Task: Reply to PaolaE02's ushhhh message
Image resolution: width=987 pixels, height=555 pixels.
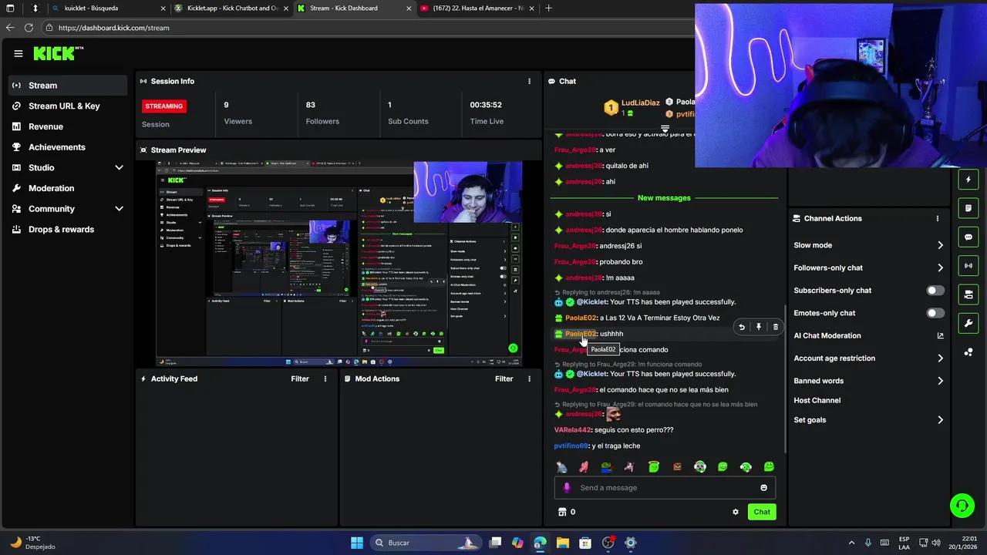Action: pyautogui.click(x=742, y=327)
